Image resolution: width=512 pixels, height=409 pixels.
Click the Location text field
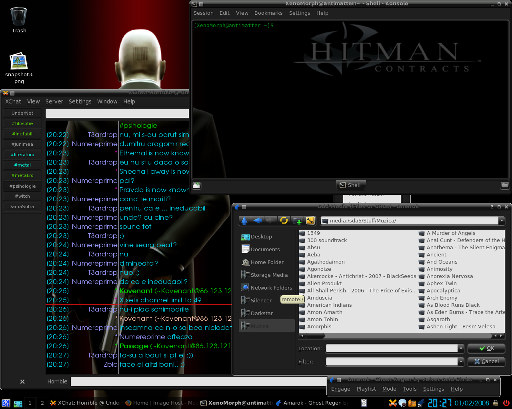pyautogui.click(x=392, y=348)
